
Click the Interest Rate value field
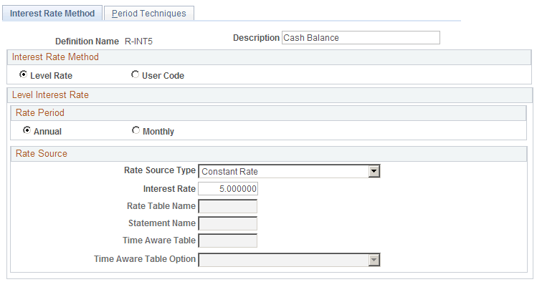point(228,189)
